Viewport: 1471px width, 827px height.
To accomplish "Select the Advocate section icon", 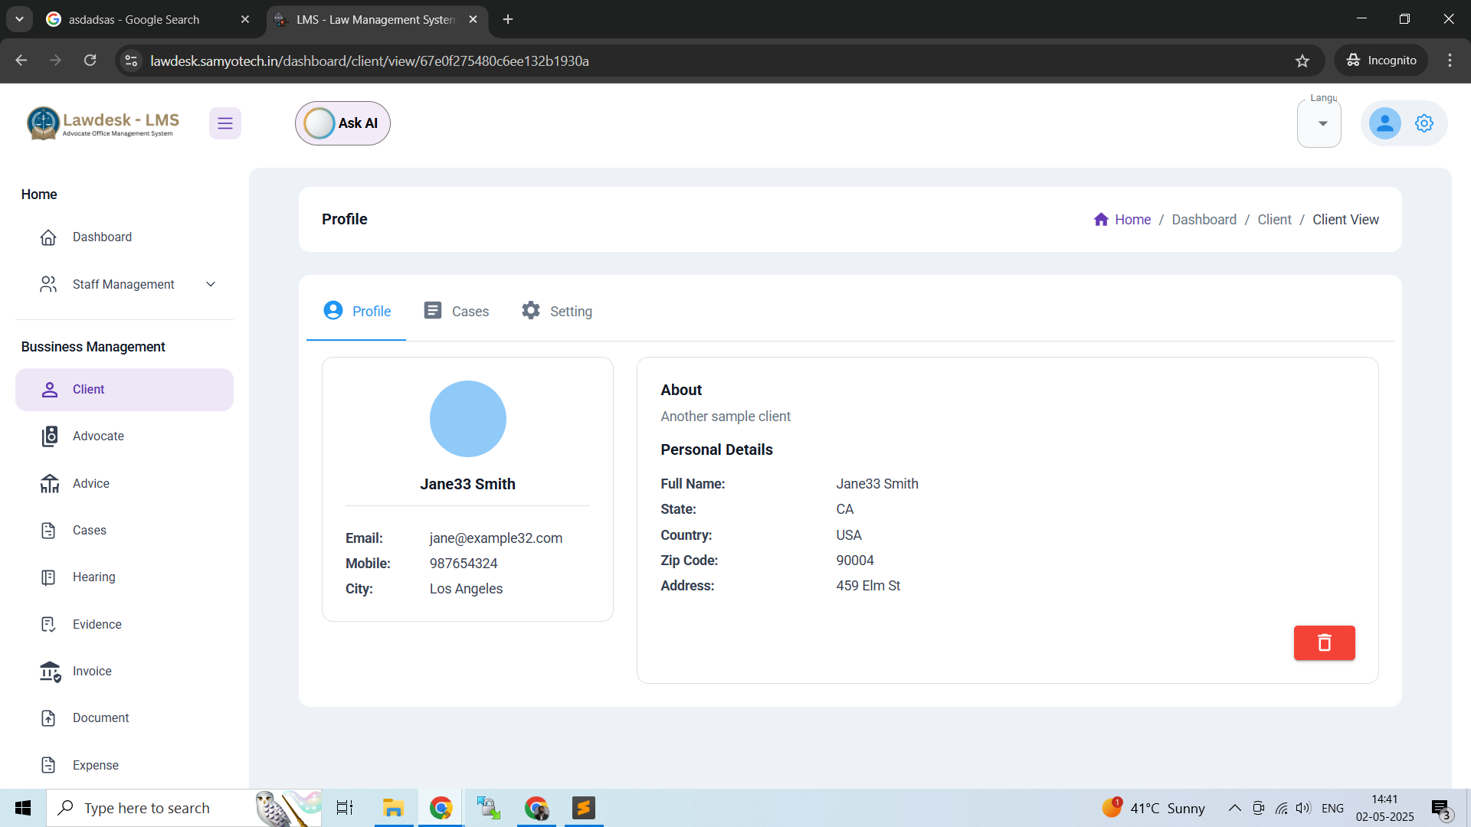I will click(x=49, y=436).
